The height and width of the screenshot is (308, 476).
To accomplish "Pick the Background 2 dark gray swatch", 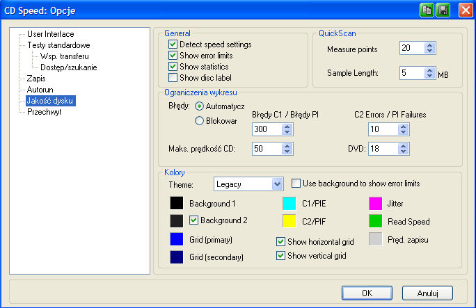I will 176,221.
